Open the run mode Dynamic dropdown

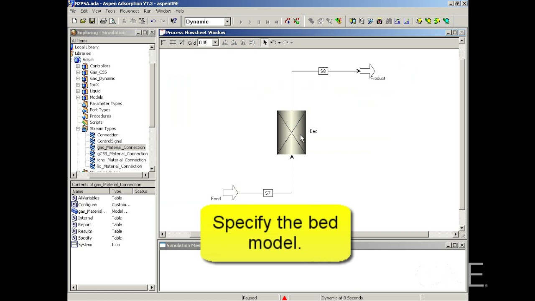tap(227, 21)
